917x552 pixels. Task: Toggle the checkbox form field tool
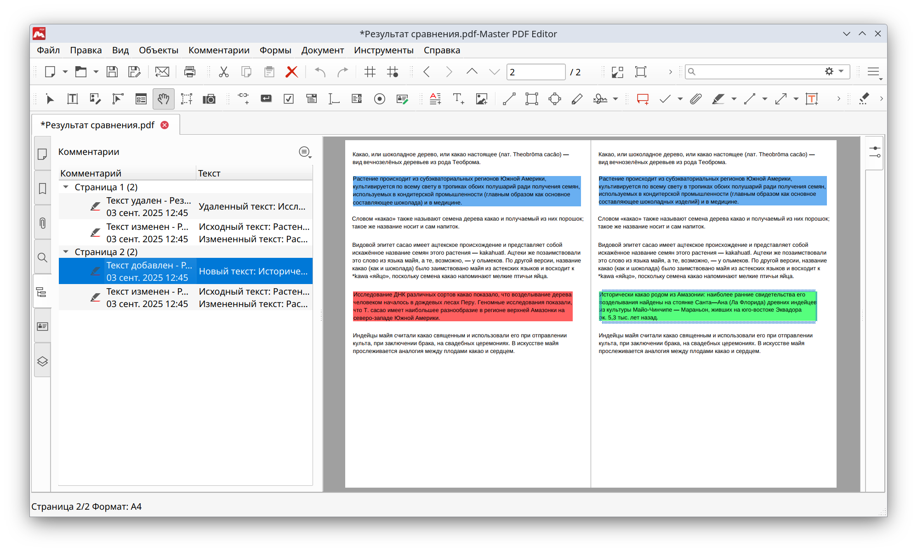289,99
